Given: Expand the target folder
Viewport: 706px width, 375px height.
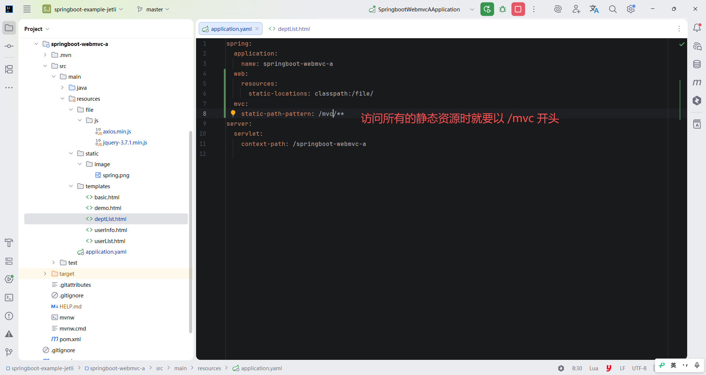Looking at the screenshot, I should [45, 274].
